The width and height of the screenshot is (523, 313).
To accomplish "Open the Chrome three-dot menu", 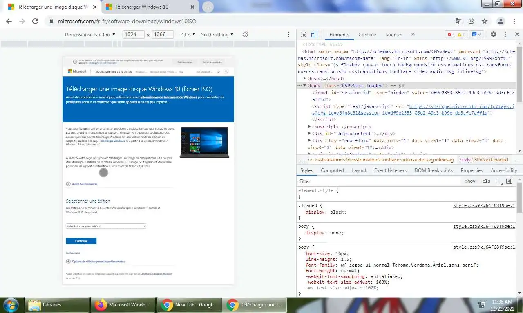I will [514, 21].
